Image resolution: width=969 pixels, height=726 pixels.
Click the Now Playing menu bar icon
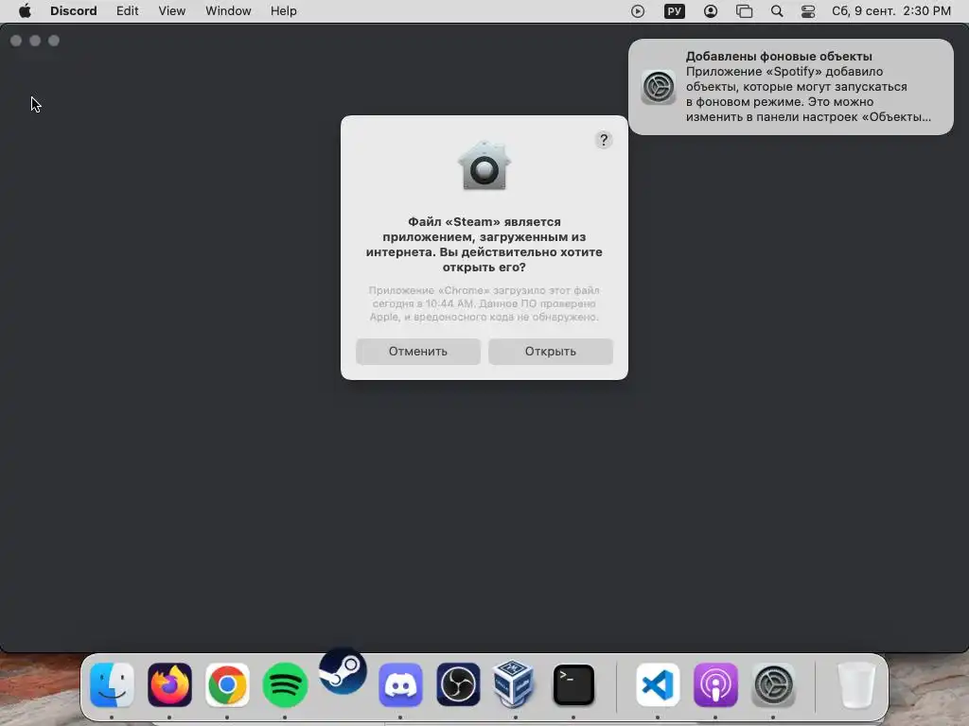click(x=638, y=11)
